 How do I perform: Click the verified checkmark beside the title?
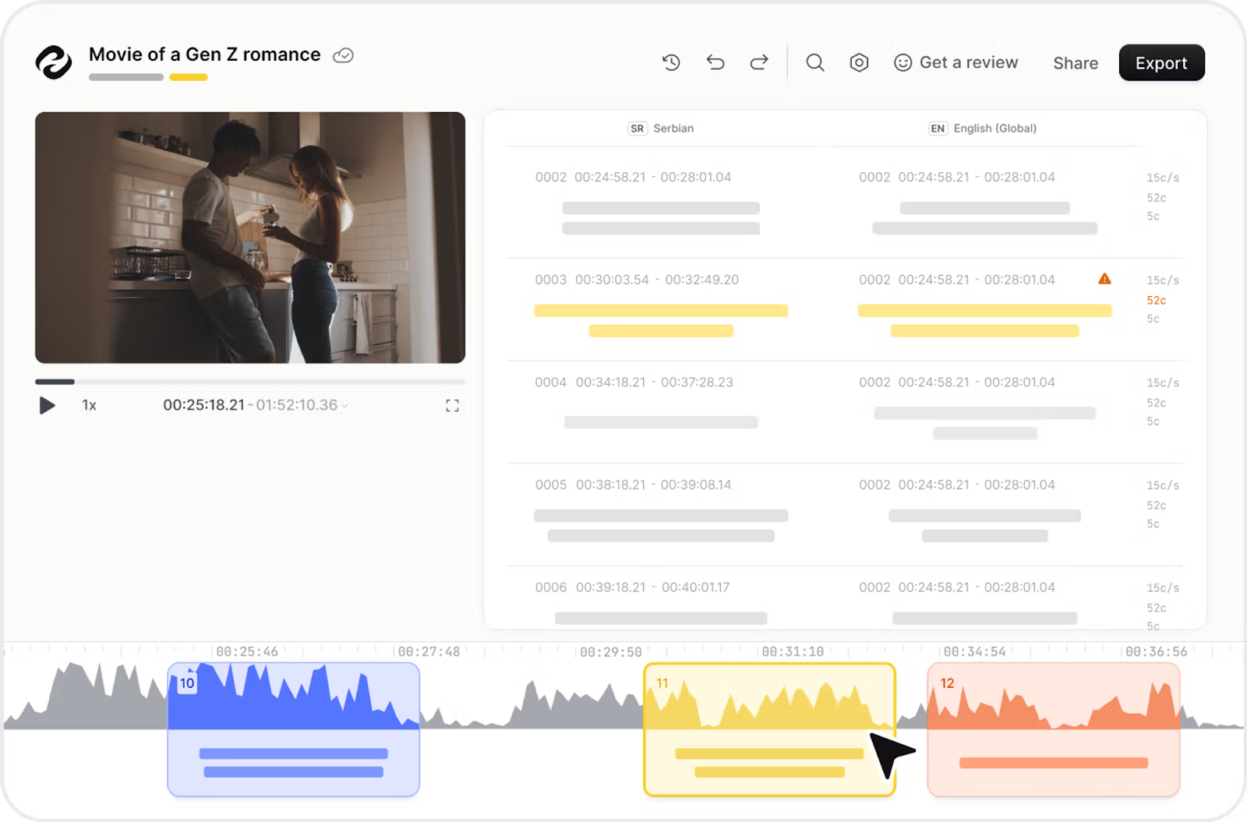pos(343,55)
